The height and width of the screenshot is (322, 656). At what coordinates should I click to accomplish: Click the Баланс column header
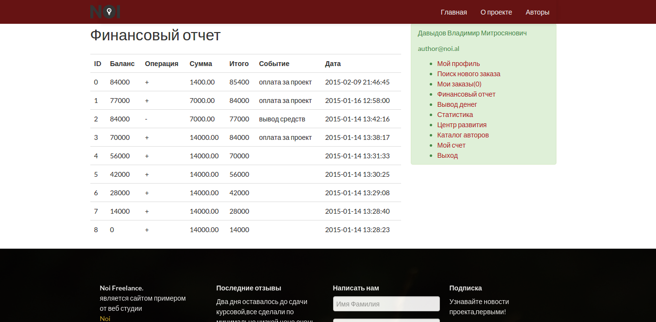[x=122, y=64]
